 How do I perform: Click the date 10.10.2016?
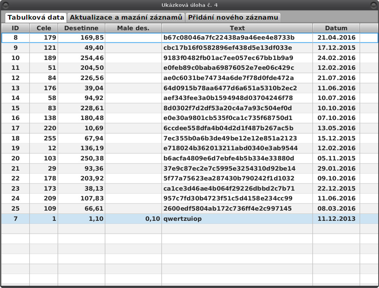click(x=336, y=108)
